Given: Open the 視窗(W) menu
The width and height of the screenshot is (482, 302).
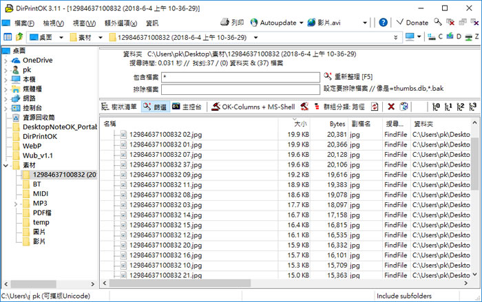Looking at the screenshot, I should pyautogui.click(x=84, y=23).
